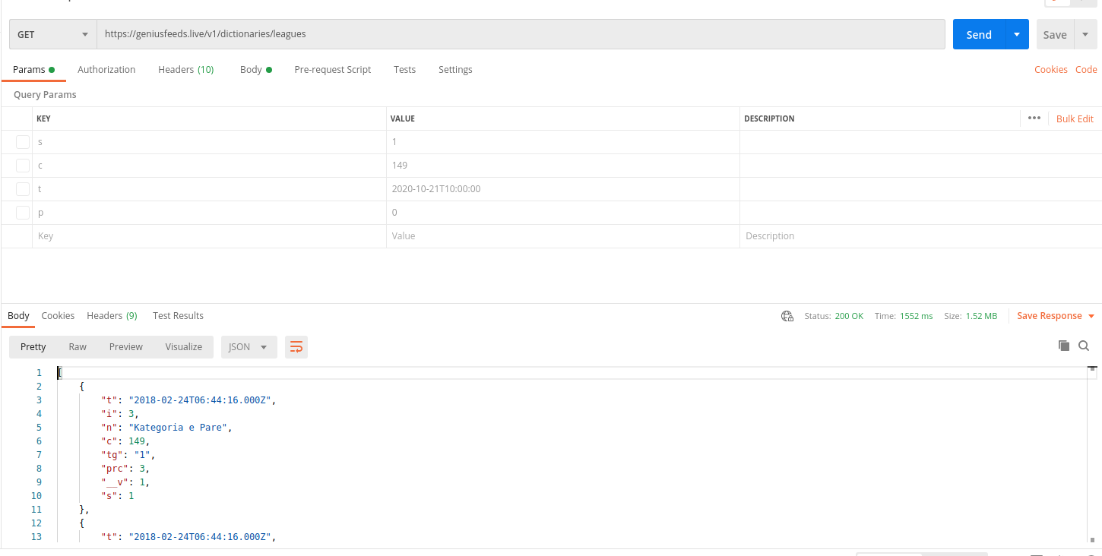Click the Send button
Screen dimensions: 1102x556
pyautogui.click(x=979, y=34)
